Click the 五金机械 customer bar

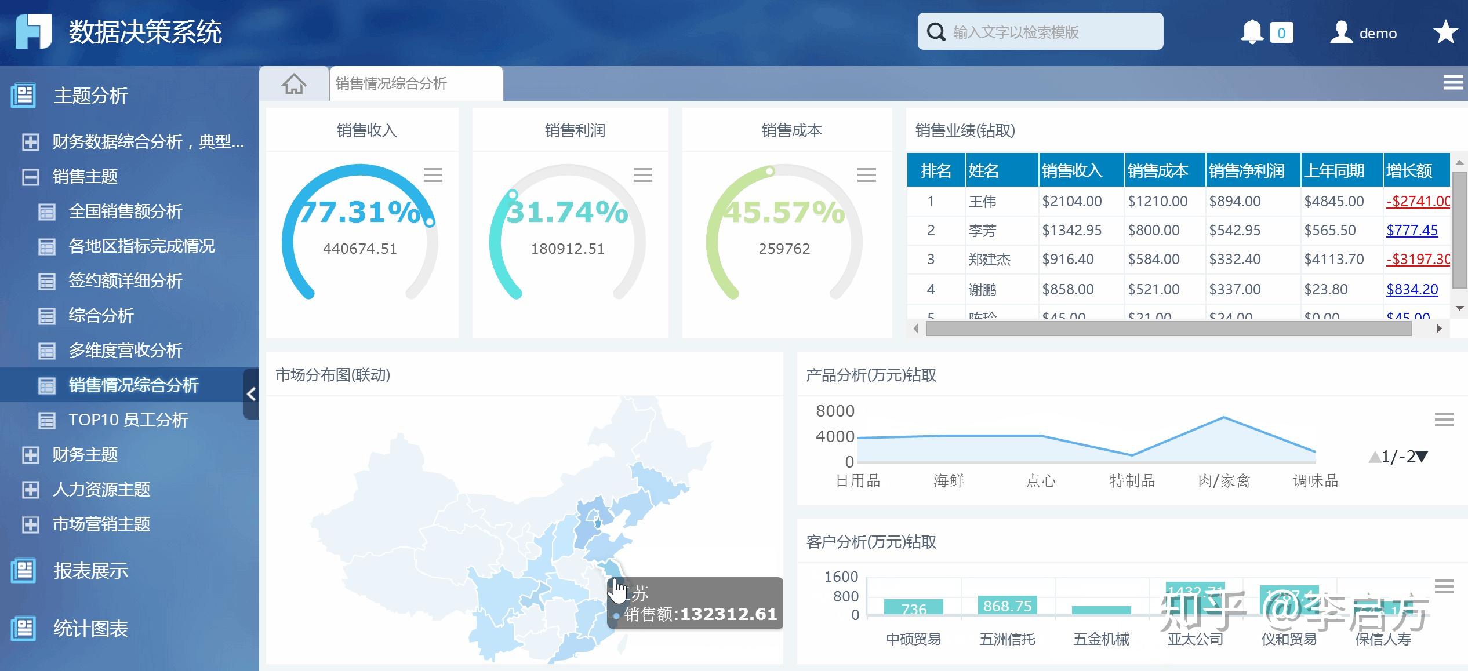click(1101, 610)
